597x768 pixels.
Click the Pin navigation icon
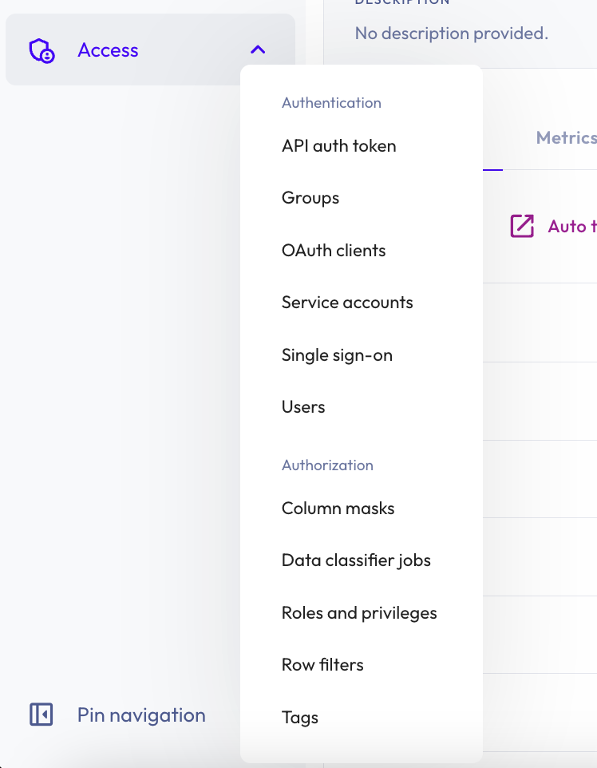coord(42,715)
